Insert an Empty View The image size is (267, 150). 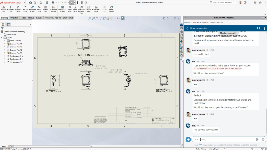pos(89,9)
